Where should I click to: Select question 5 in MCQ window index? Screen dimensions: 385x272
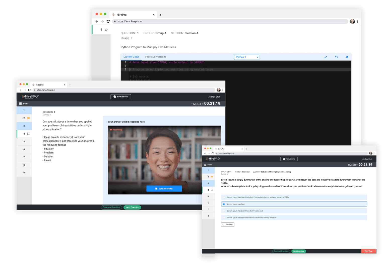point(208,196)
